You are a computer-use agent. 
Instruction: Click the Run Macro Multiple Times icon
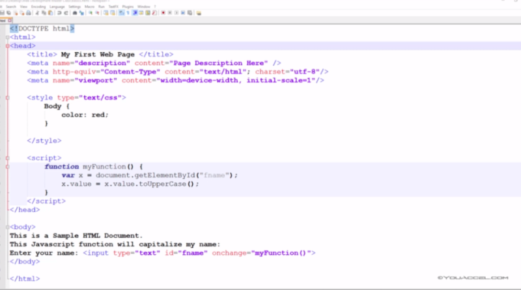(183, 12)
